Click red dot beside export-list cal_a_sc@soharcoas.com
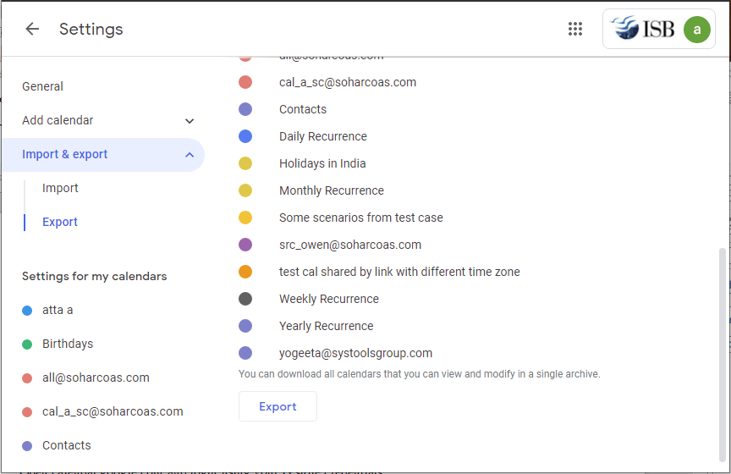The width and height of the screenshot is (731, 474). 245,82
